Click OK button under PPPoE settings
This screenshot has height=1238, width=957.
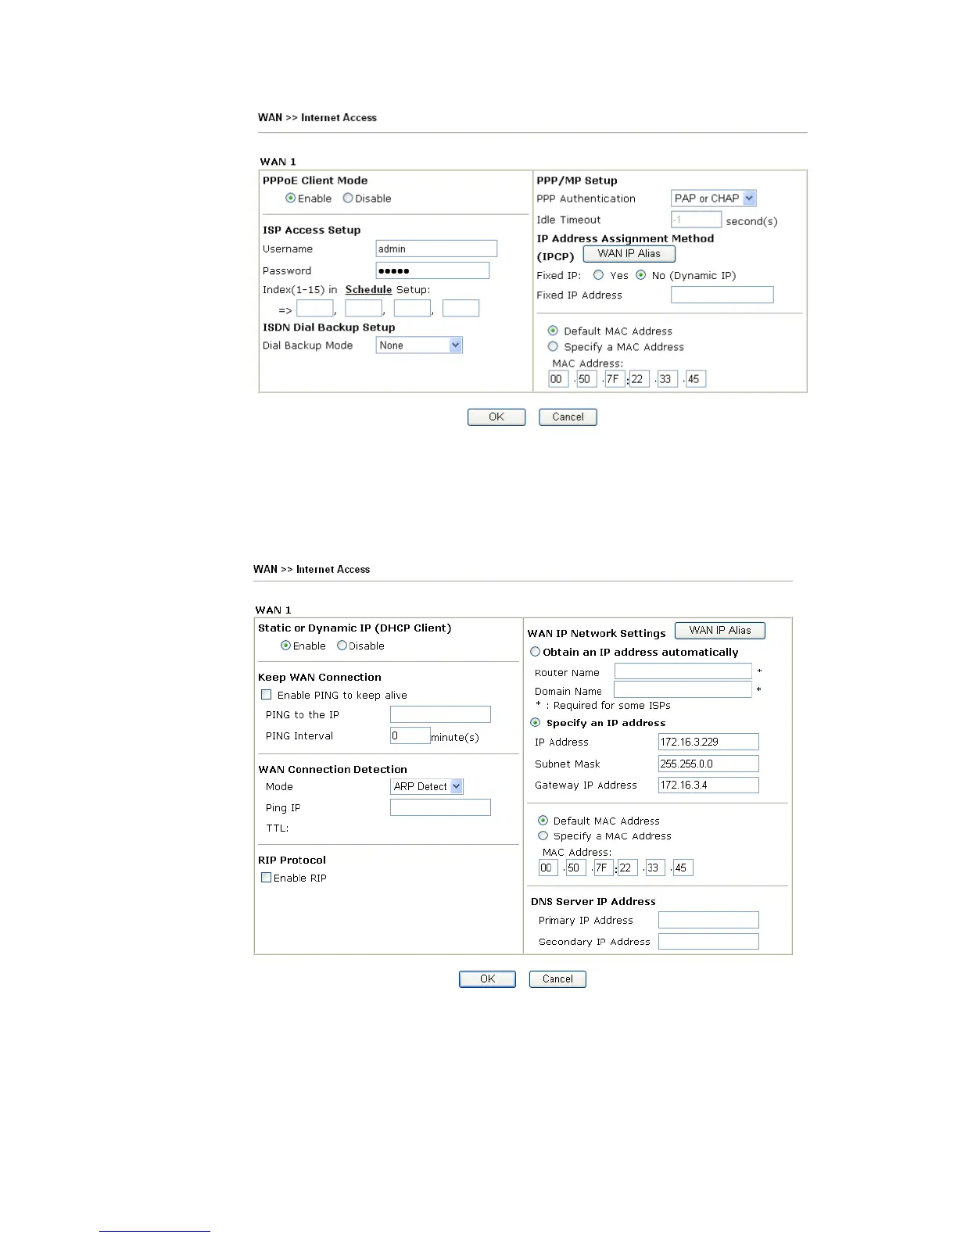point(496,417)
